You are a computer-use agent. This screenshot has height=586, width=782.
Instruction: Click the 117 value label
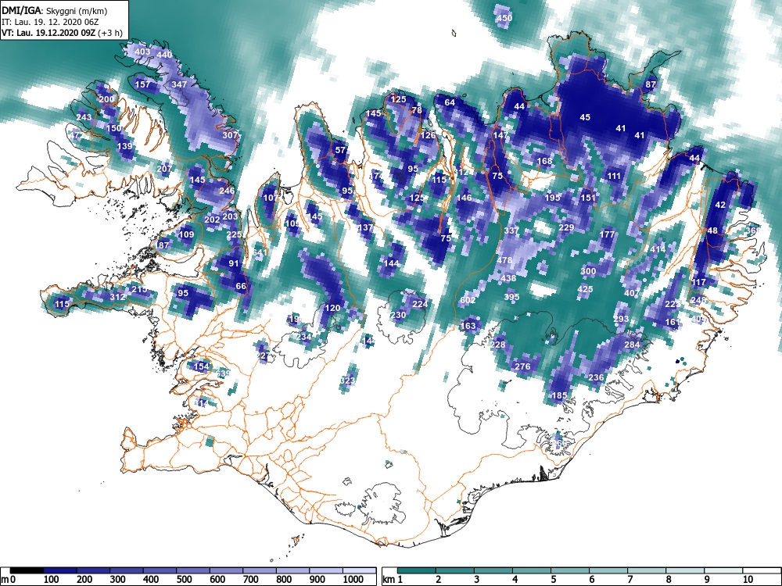click(x=698, y=282)
